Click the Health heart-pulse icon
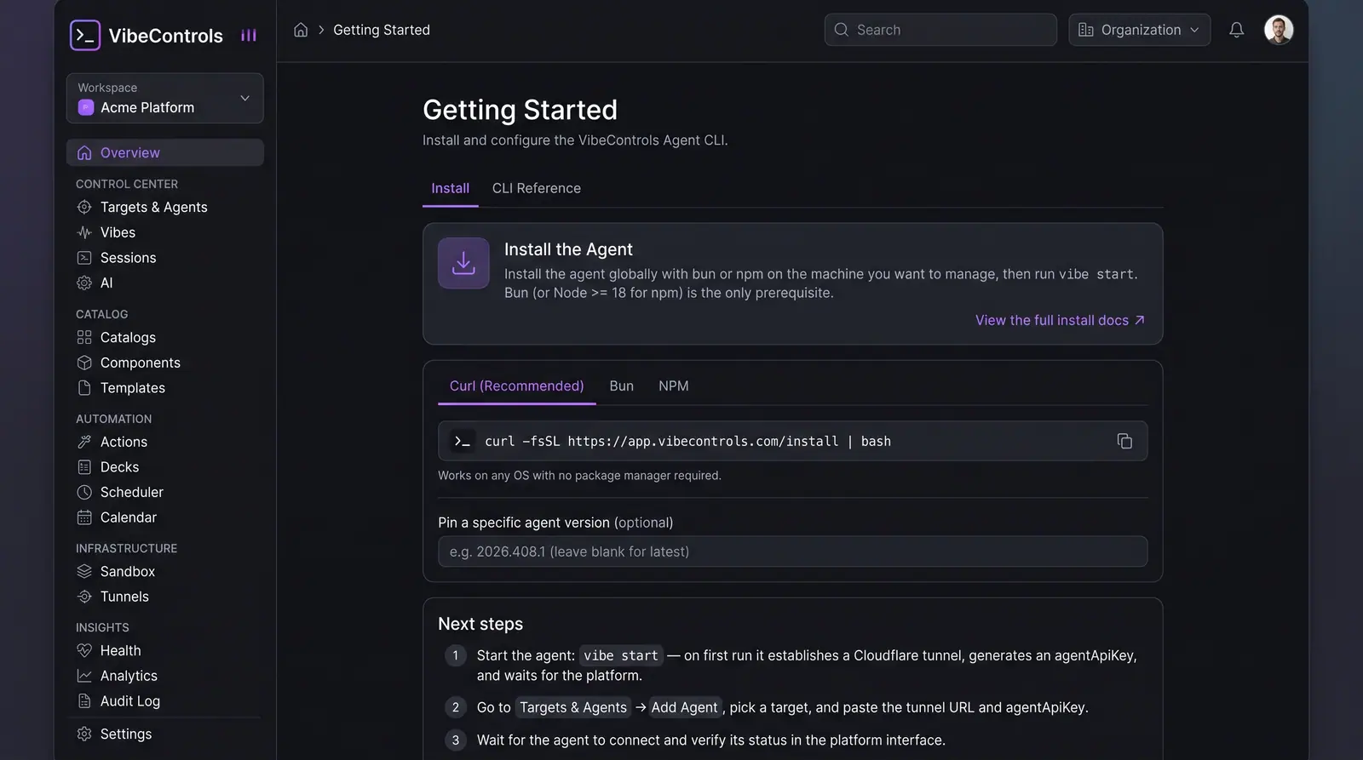 tap(84, 650)
